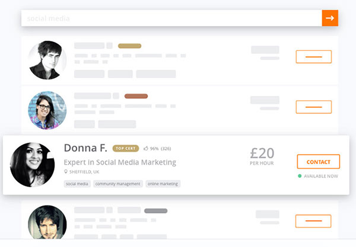The width and height of the screenshot is (356, 247).
Task: Open the Donna F. name link
Action: 85,148
